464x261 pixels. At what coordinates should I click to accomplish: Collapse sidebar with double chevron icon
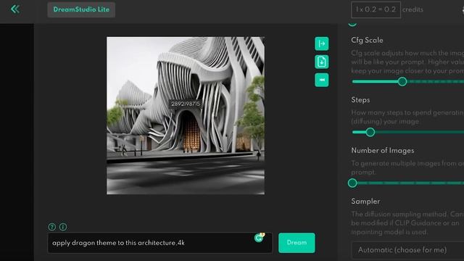tap(15, 9)
